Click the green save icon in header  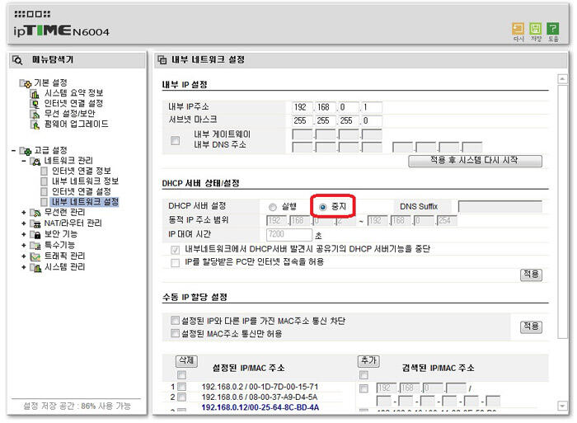coord(535,29)
